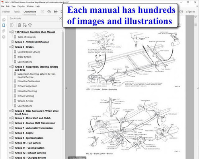Viewport: 199px width, 159px height.
Task: Open the Econoline Suspension bookmark
Action: point(29,81)
